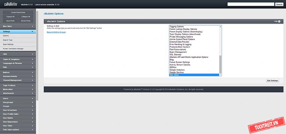
Task: Click the Expand Setting Groups link
Action: (x=56, y=32)
